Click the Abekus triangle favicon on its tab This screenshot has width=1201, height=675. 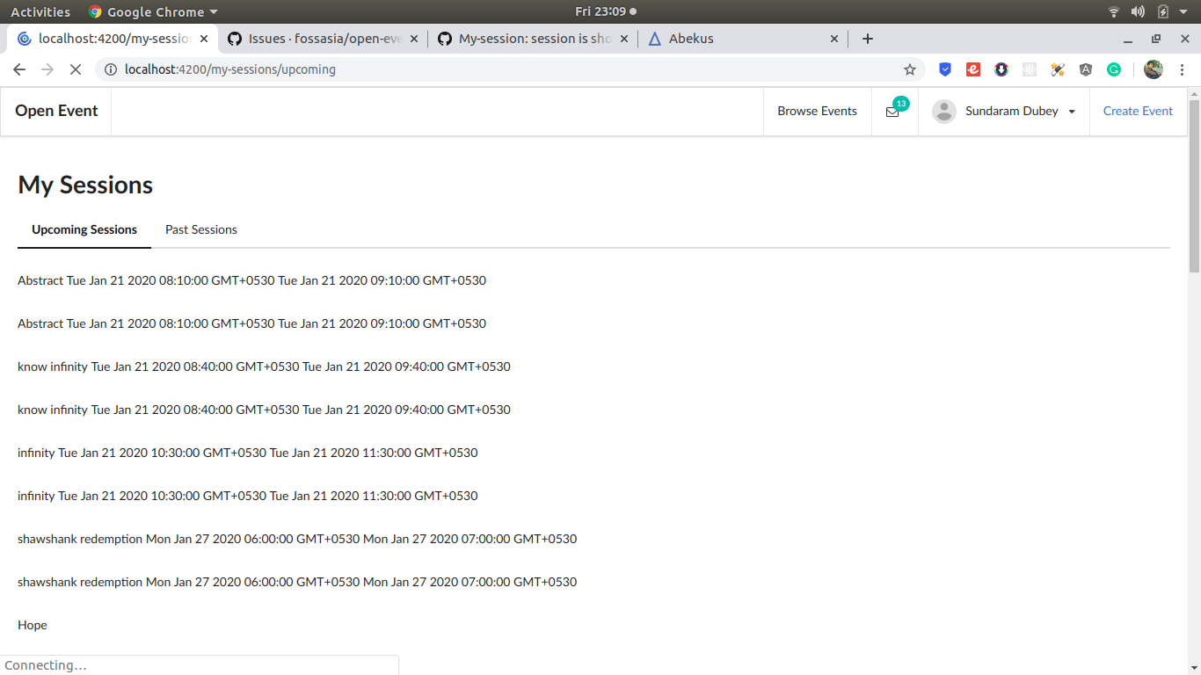[x=654, y=39]
